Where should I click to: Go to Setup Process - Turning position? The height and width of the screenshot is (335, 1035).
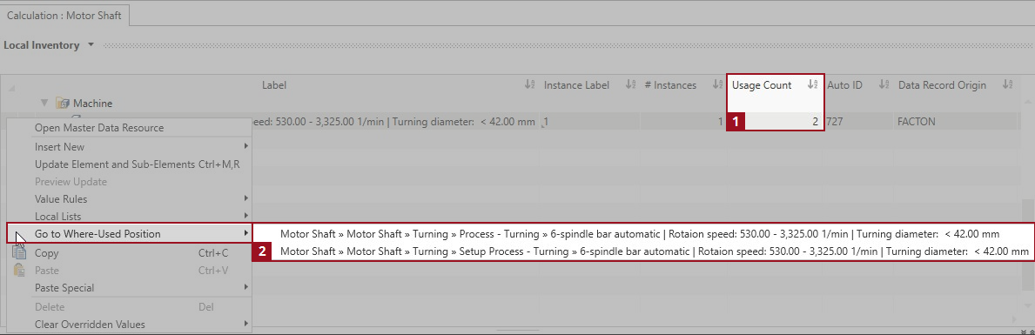pyautogui.click(x=654, y=251)
